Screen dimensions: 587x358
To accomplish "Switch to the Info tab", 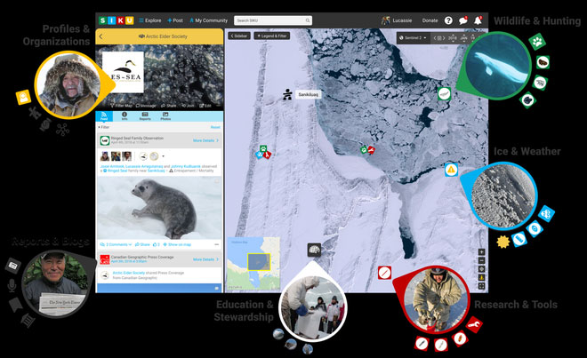I will click(125, 116).
